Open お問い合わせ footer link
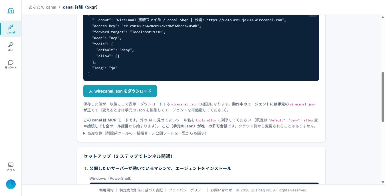Screen dimensions: 385x196 pos(221,190)
